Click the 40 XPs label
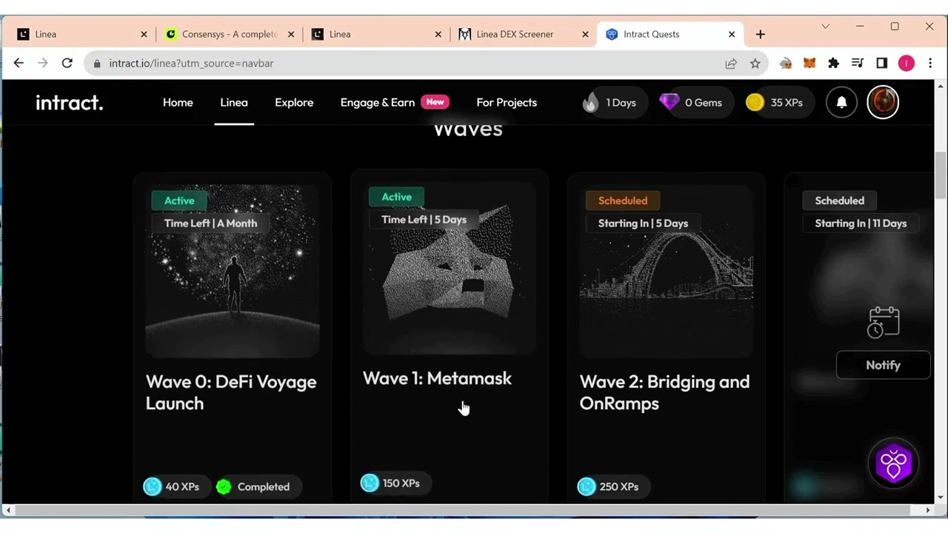 [x=182, y=486]
